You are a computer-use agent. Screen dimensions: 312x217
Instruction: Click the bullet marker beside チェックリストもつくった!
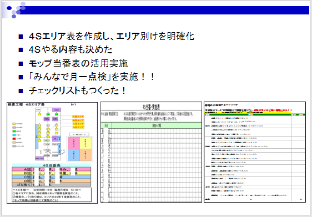click(21, 91)
